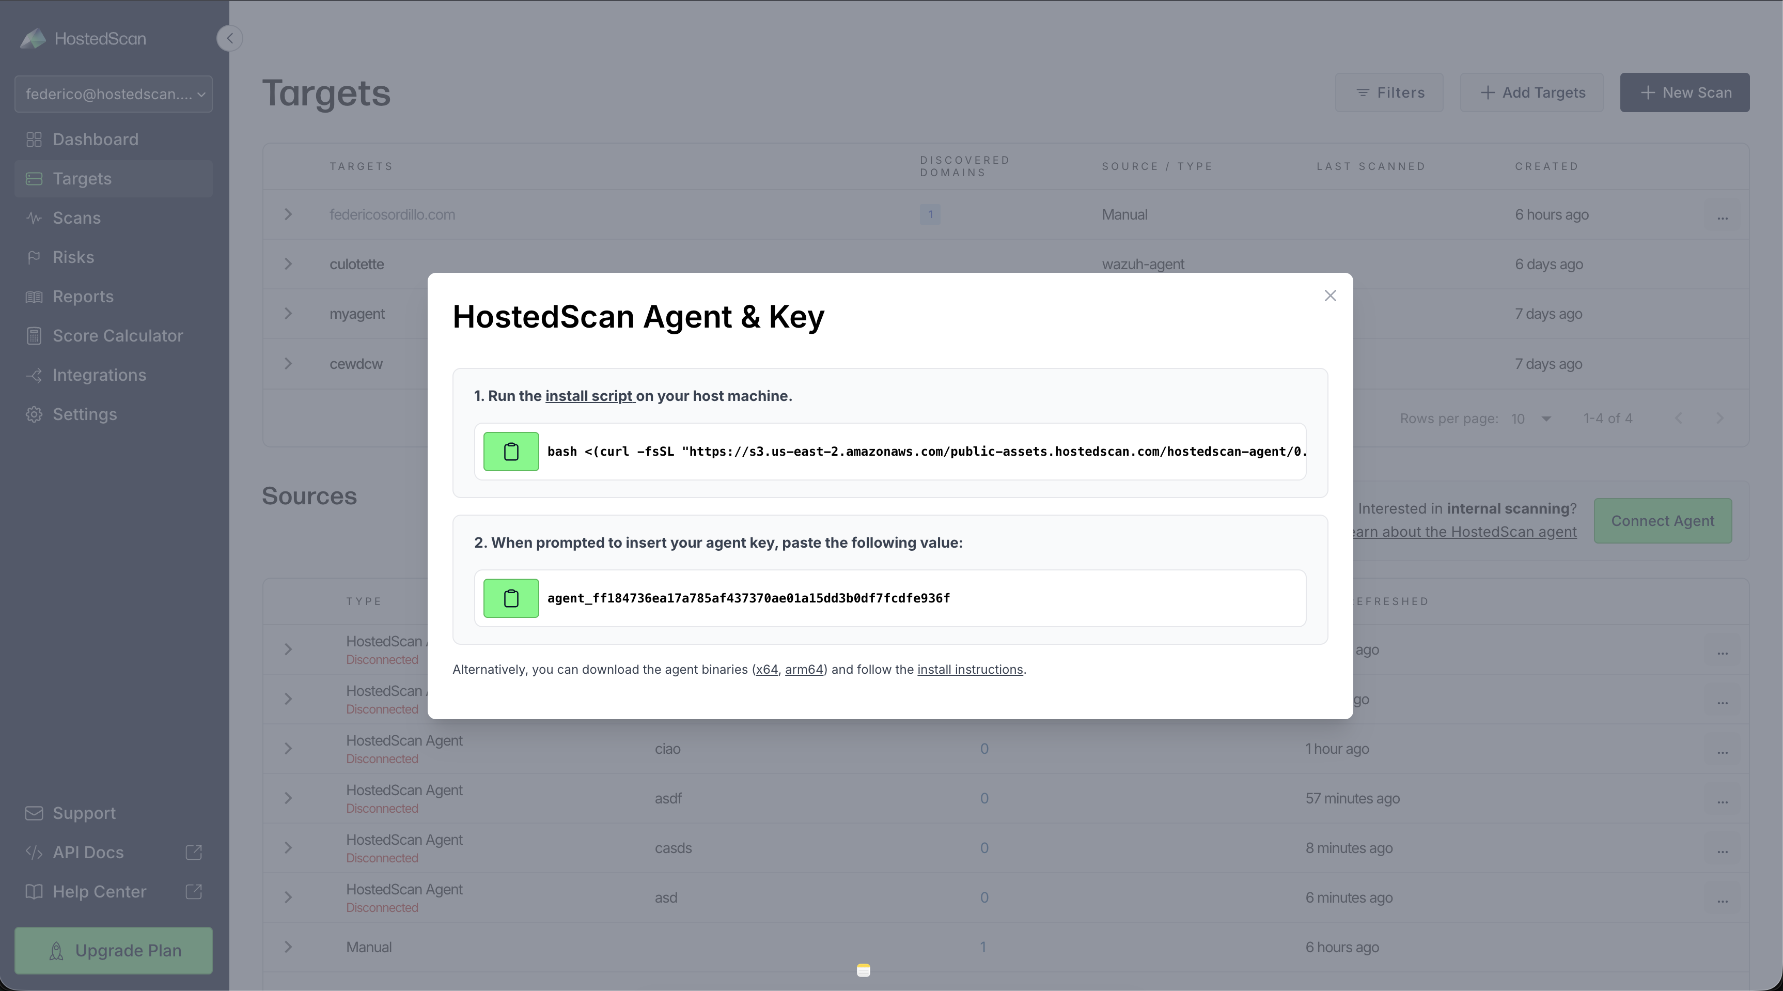Collapse the sidebar with the arrow button
Image resolution: width=1783 pixels, height=991 pixels.
(x=230, y=38)
